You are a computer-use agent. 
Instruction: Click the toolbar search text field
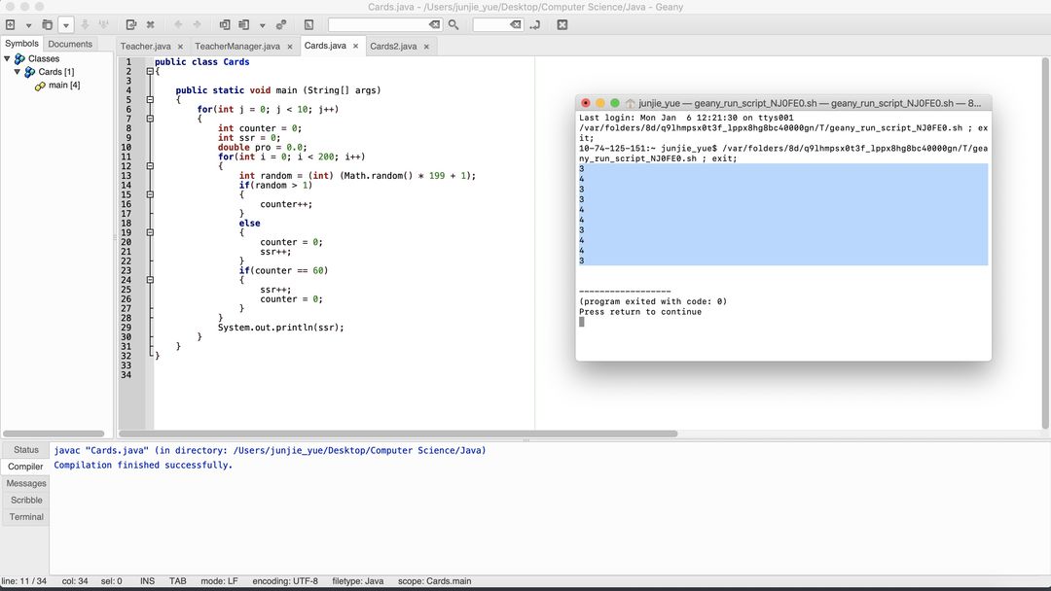[x=378, y=24]
